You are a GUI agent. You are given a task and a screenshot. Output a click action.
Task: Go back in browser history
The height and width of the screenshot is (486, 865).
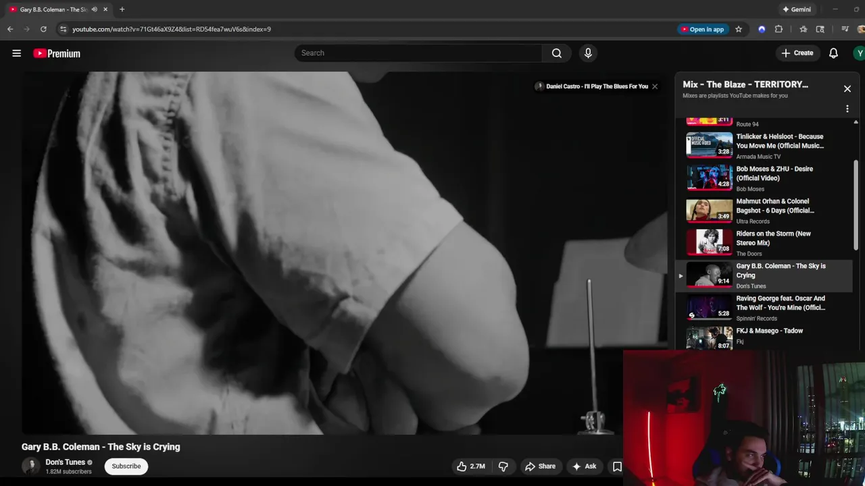(x=10, y=29)
